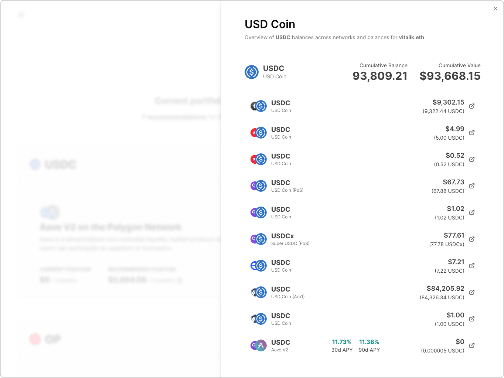Open external link for USD Coin (Arb1) $84,205.92
The image size is (504, 378).
click(x=472, y=292)
